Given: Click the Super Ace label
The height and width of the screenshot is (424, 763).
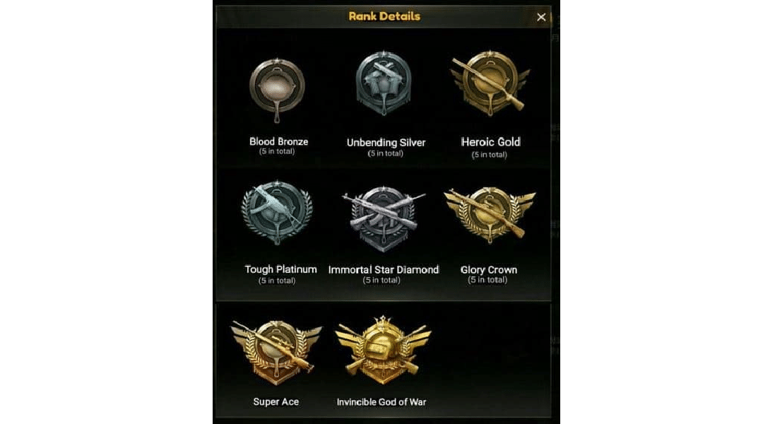Looking at the screenshot, I should (276, 401).
